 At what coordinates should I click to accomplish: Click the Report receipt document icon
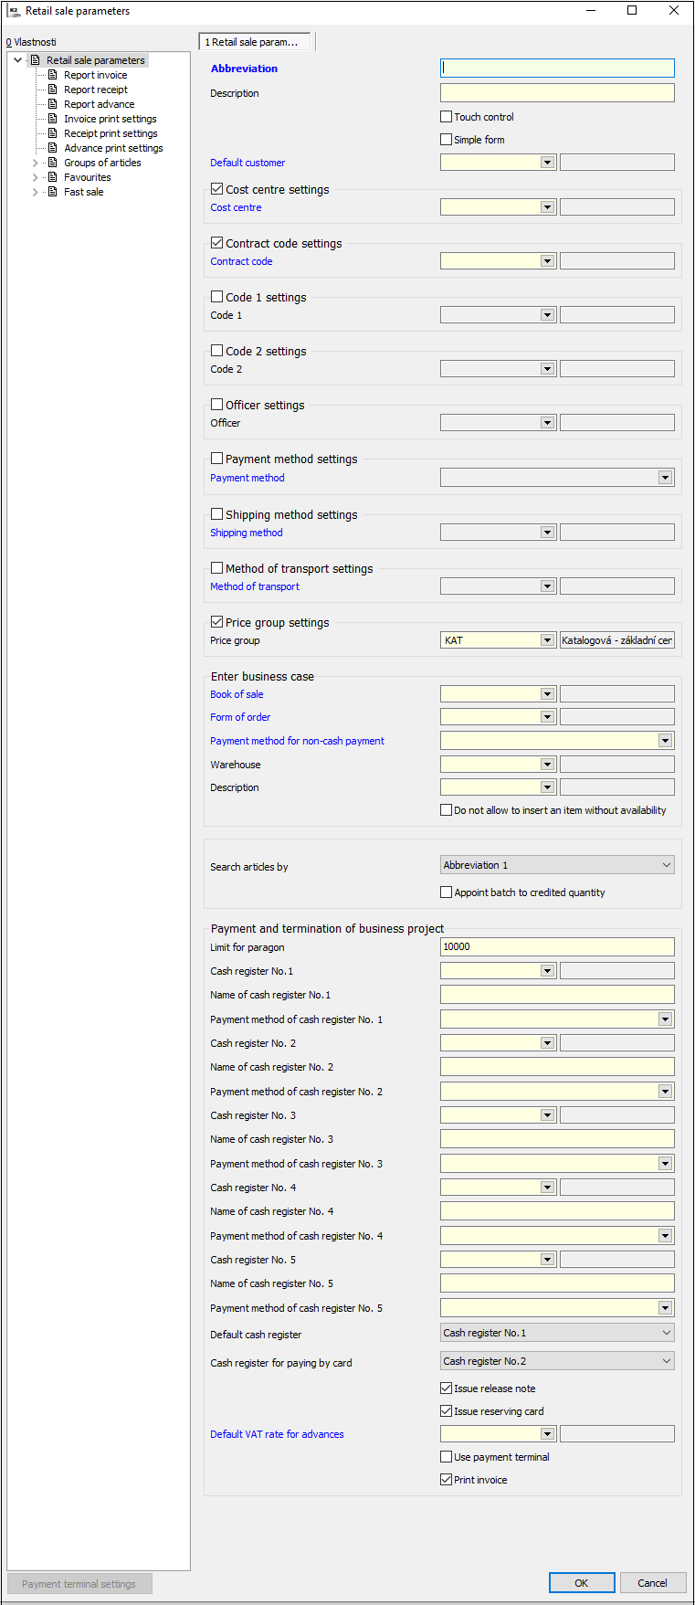click(53, 90)
